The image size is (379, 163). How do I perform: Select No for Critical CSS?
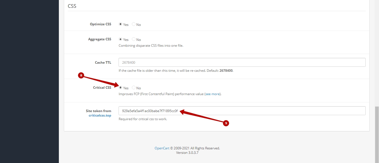coord(134,88)
